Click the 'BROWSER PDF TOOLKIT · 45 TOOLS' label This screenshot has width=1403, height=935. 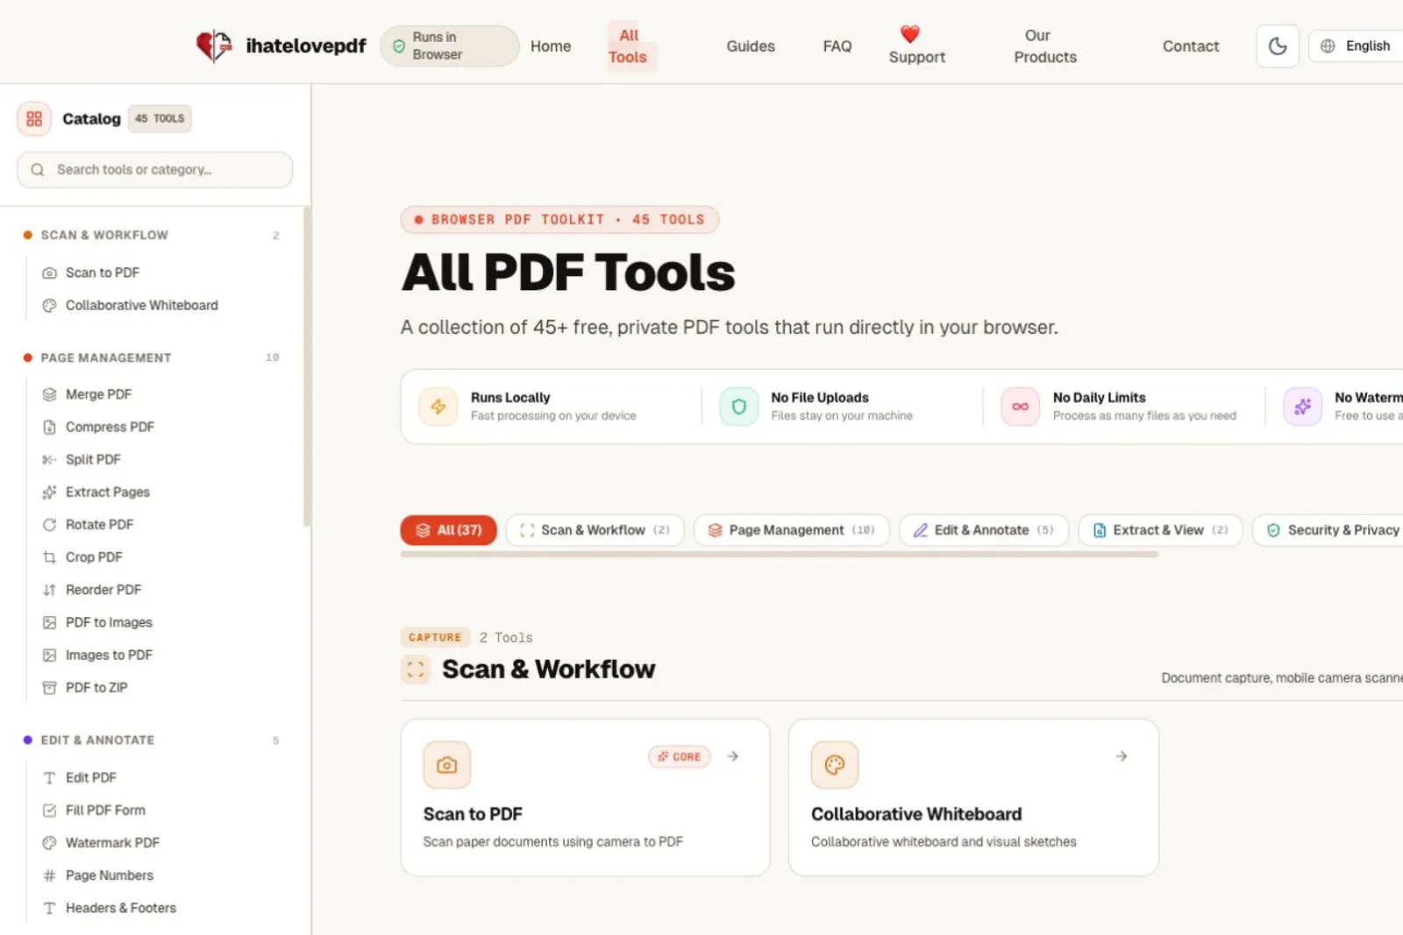coord(559,220)
